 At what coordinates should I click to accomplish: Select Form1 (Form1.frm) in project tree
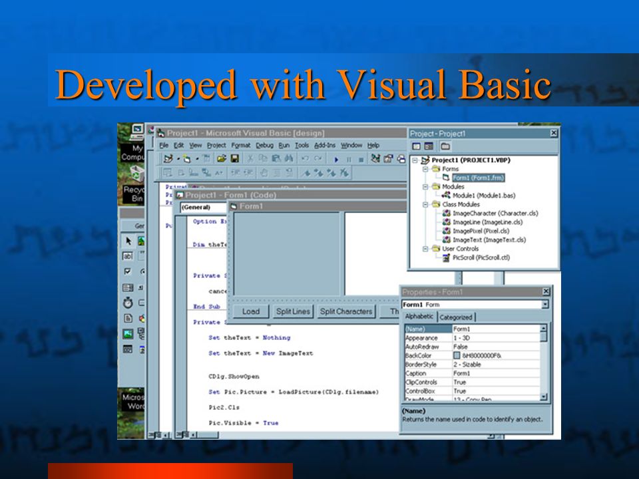479,178
